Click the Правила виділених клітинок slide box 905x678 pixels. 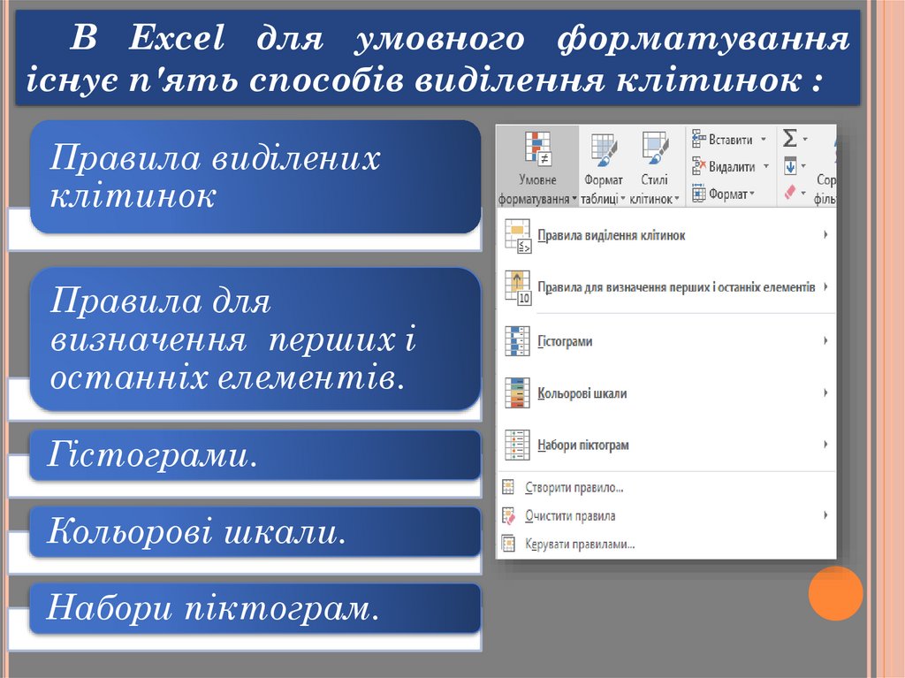tap(255, 177)
